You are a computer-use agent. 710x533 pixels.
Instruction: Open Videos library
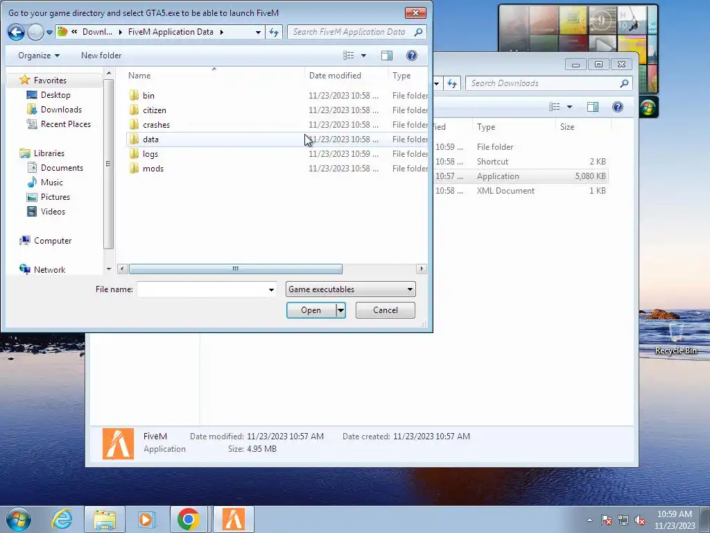click(46, 211)
